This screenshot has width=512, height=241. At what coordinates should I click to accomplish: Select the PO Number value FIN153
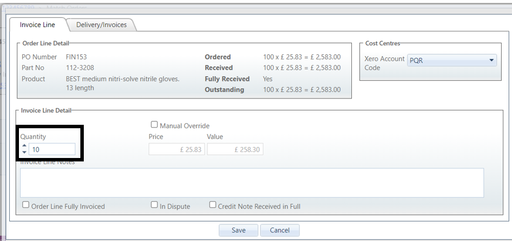[76, 57]
